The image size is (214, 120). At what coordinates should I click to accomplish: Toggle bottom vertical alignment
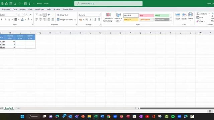[44, 15]
